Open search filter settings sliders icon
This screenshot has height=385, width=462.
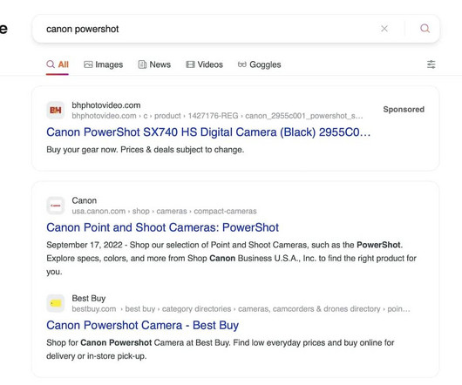point(431,64)
